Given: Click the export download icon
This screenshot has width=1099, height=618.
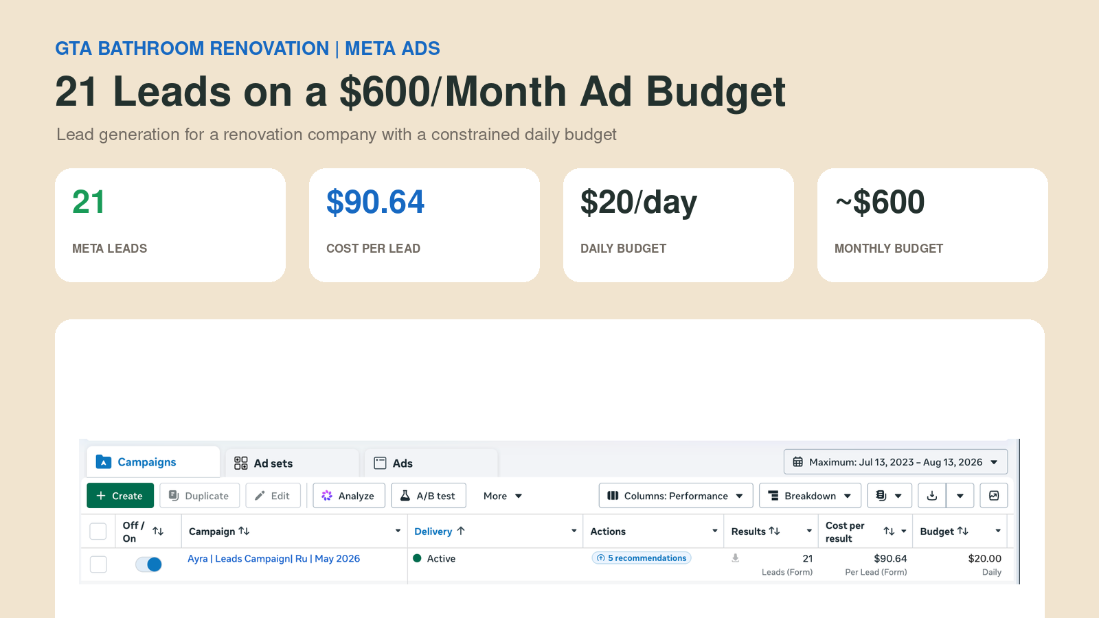Looking at the screenshot, I should click(932, 496).
